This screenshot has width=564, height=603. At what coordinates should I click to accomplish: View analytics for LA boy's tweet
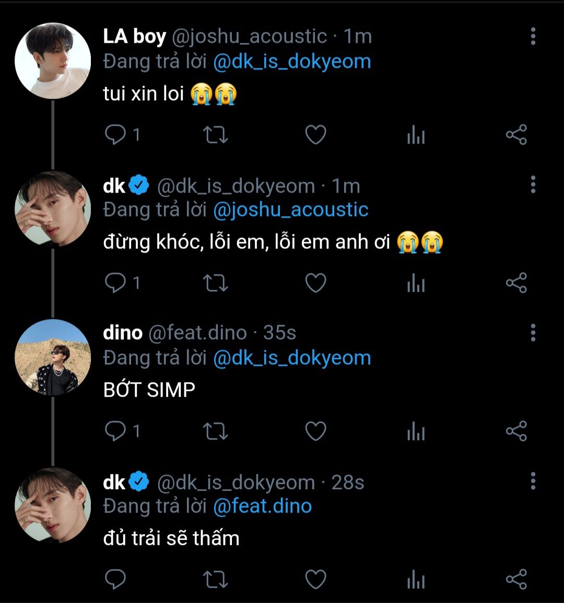point(416,136)
